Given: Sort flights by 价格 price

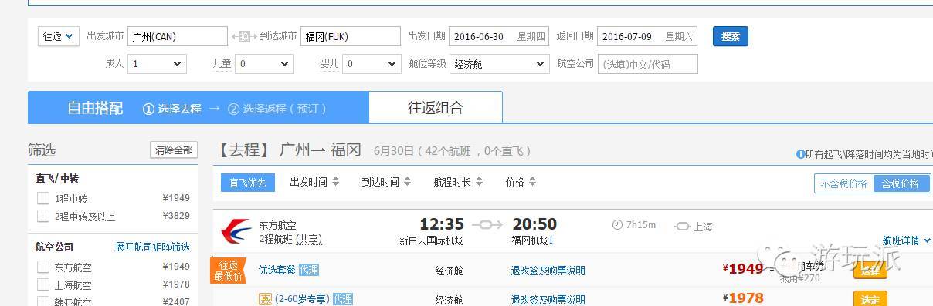Looking at the screenshot, I should [x=521, y=183].
